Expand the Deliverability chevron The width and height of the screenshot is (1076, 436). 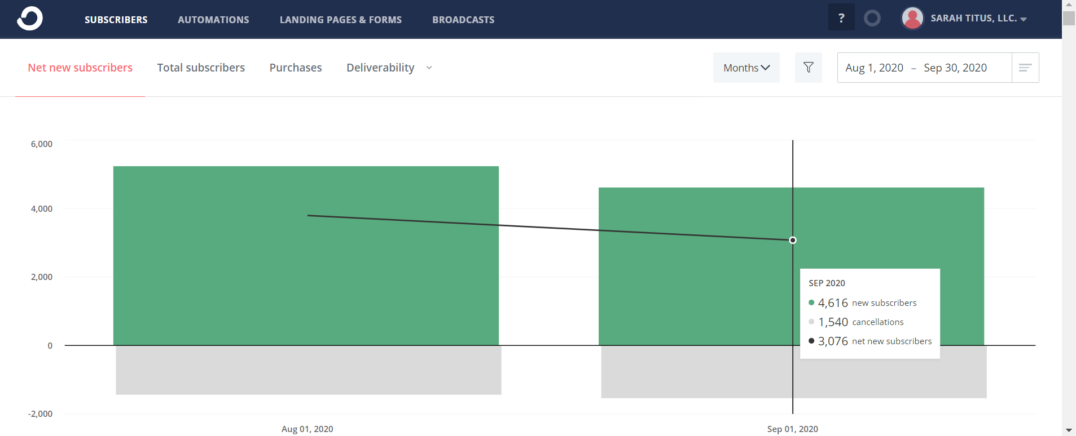pos(429,68)
